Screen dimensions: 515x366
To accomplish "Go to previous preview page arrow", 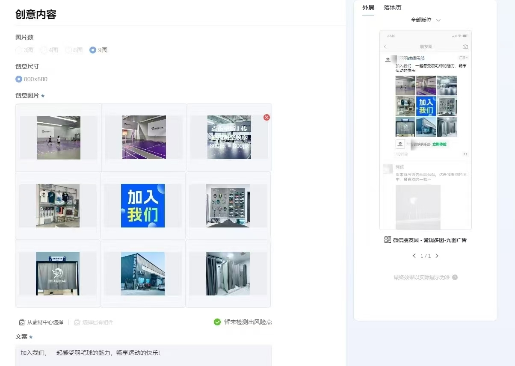I will click(414, 256).
